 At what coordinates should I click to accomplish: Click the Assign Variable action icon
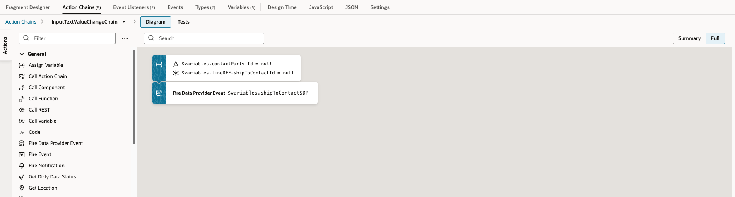point(22,65)
